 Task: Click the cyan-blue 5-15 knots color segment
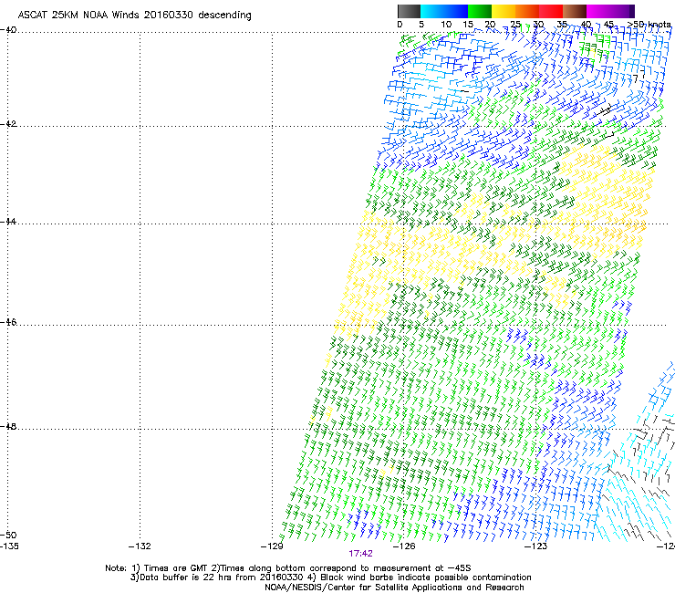pos(444,11)
